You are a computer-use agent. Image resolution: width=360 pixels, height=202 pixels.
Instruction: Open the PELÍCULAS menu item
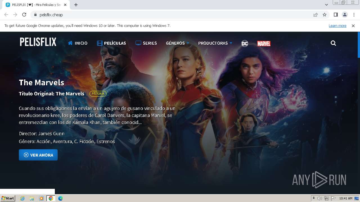(x=111, y=43)
